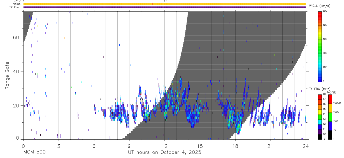Pick blue 10–100 swatch in NOISE legend

330,126
